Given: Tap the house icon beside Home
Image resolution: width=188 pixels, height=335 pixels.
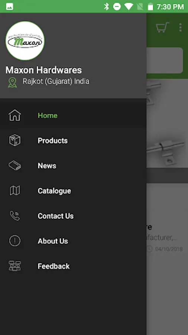Looking at the screenshot, I should tap(15, 115).
